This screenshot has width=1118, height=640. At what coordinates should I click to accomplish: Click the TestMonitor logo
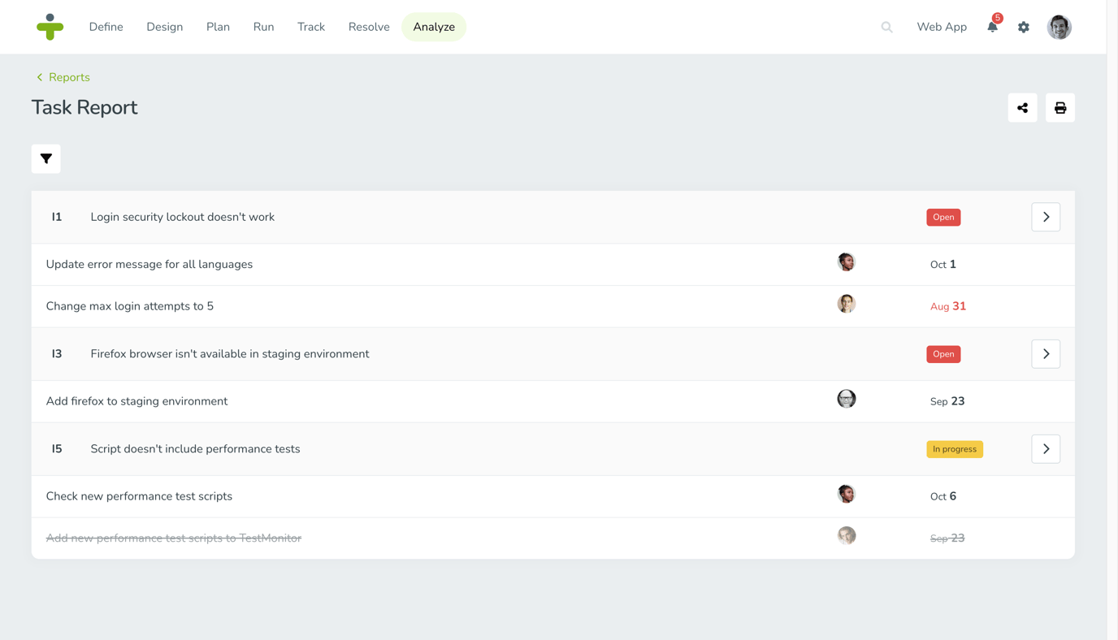click(50, 27)
